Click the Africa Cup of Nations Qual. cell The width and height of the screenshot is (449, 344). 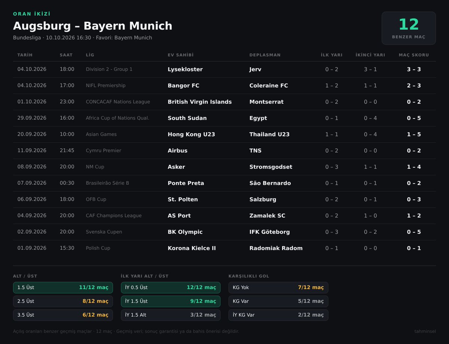tap(117, 118)
